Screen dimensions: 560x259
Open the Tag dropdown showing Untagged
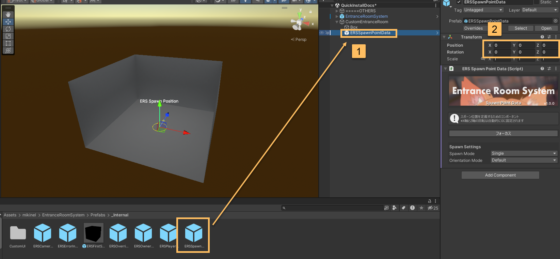point(483,10)
